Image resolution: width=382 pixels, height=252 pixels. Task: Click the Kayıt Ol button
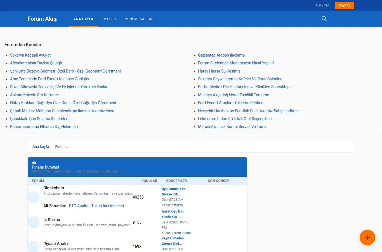coord(345,5)
